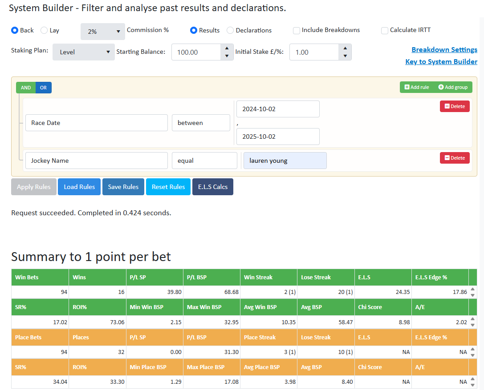Increase Starting Balance with up arrow
Viewport: 484px width, 390px height.
(x=227, y=48)
